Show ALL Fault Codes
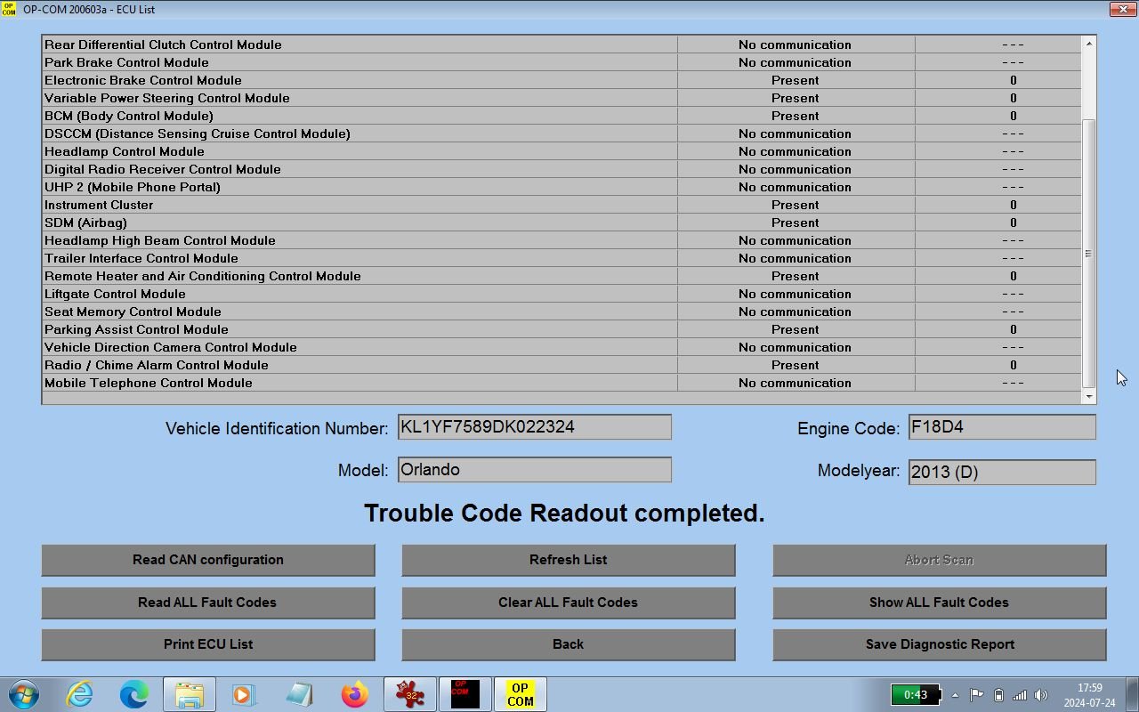This screenshot has width=1139, height=712. (x=939, y=603)
